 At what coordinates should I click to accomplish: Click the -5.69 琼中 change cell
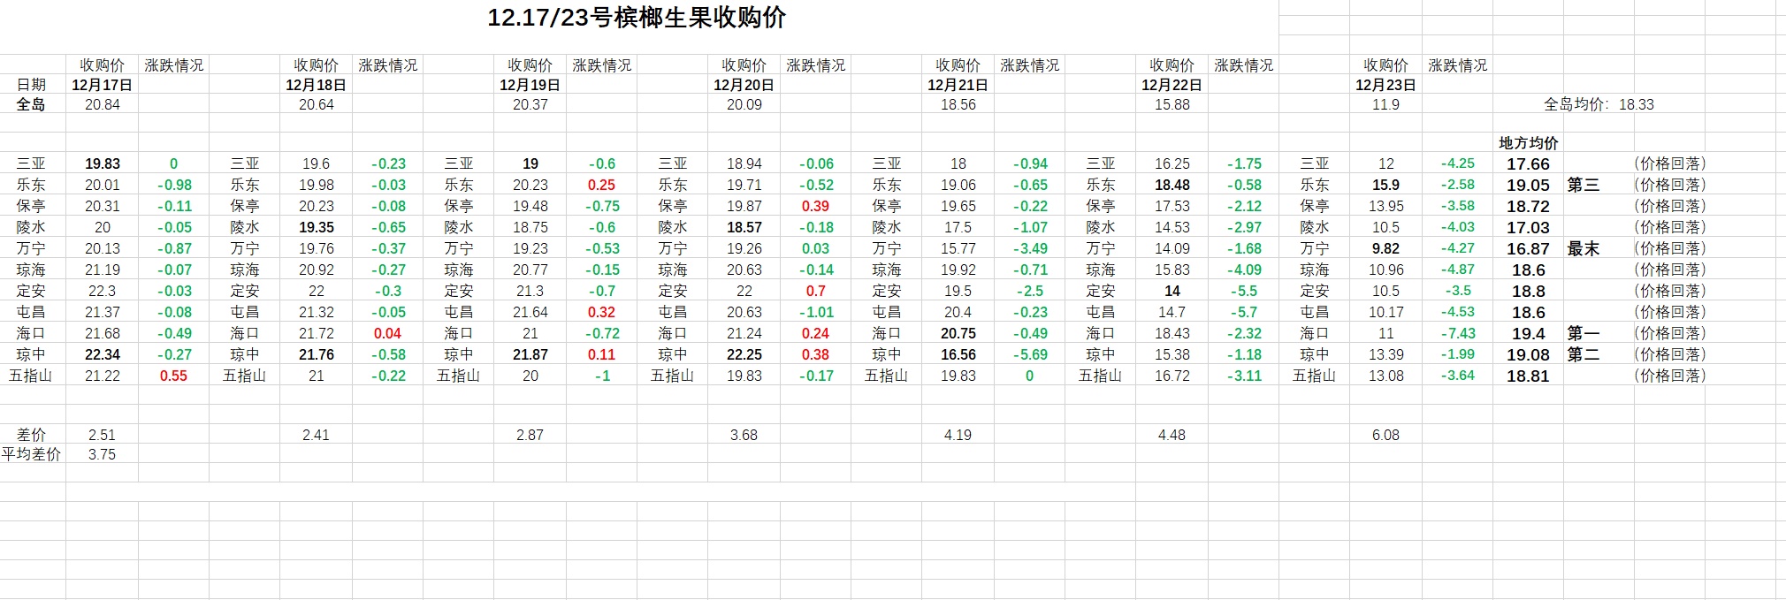(1029, 354)
